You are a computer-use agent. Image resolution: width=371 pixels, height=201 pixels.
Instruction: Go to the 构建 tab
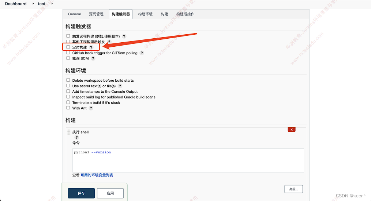tap(164, 14)
